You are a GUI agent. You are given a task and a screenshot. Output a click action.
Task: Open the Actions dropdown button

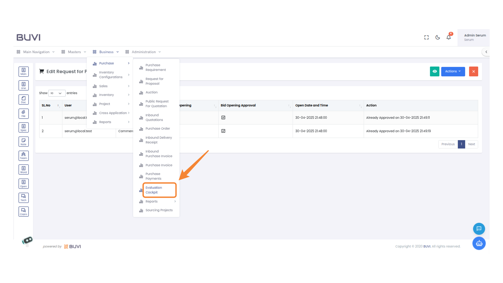[x=453, y=71]
